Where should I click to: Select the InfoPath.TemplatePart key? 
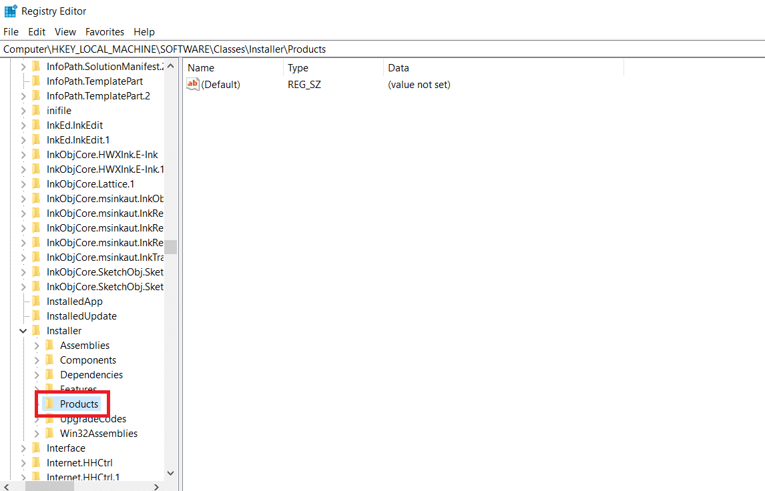pos(95,81)
